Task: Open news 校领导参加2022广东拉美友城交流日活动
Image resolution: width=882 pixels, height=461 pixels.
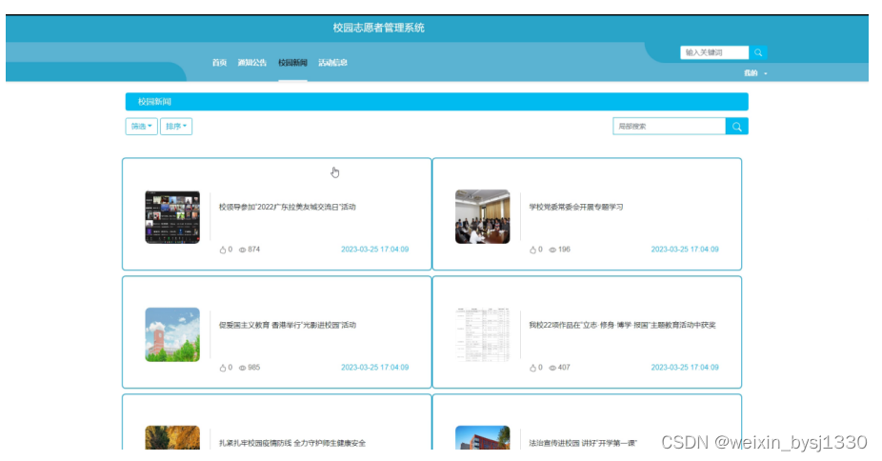Action: click(x=288, y=207)
